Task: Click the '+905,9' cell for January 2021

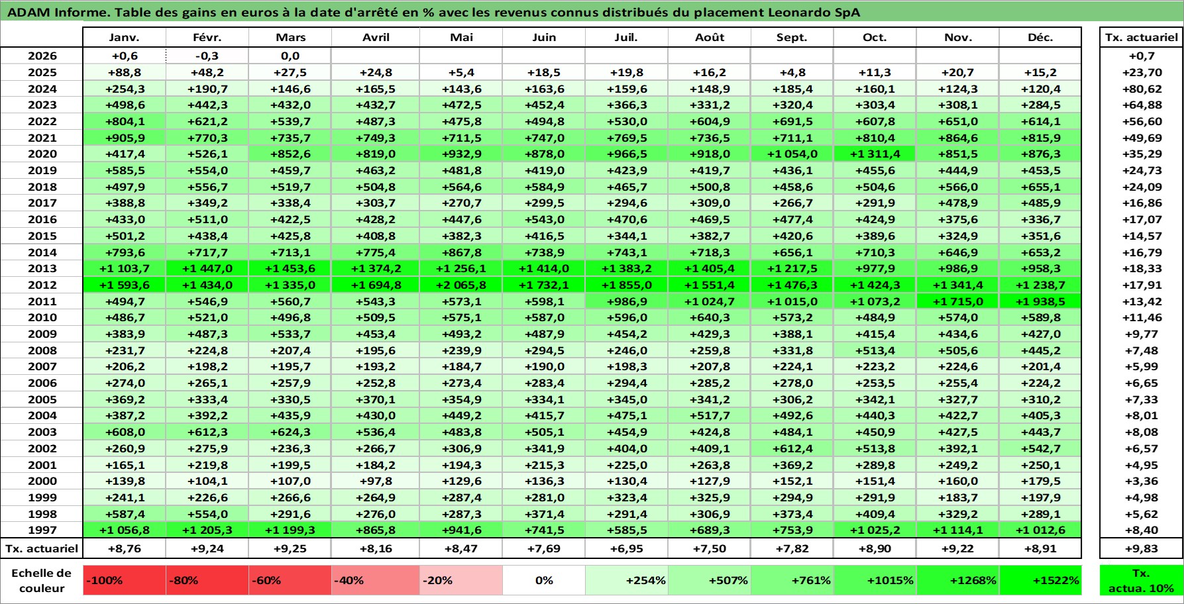Action: coord(125,138)
